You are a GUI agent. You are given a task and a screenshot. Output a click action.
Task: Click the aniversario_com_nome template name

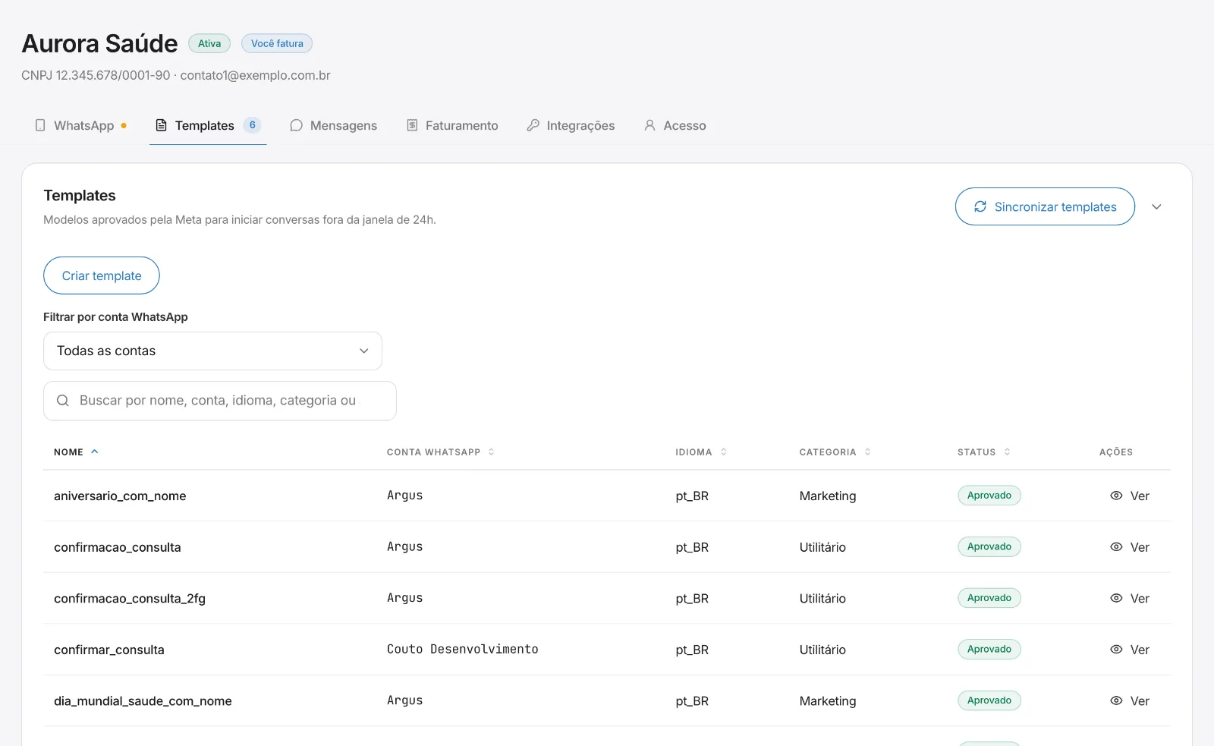pyautogui.click(x=120, y=496)
